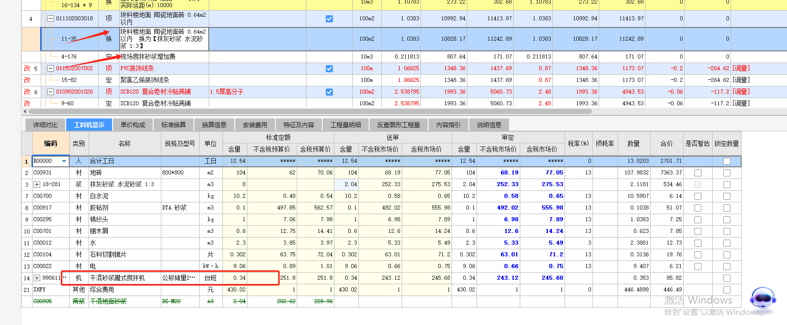Click the 编码 column header
The width and height of the screenshot is (787, 325).
click(x=50, y=143)
